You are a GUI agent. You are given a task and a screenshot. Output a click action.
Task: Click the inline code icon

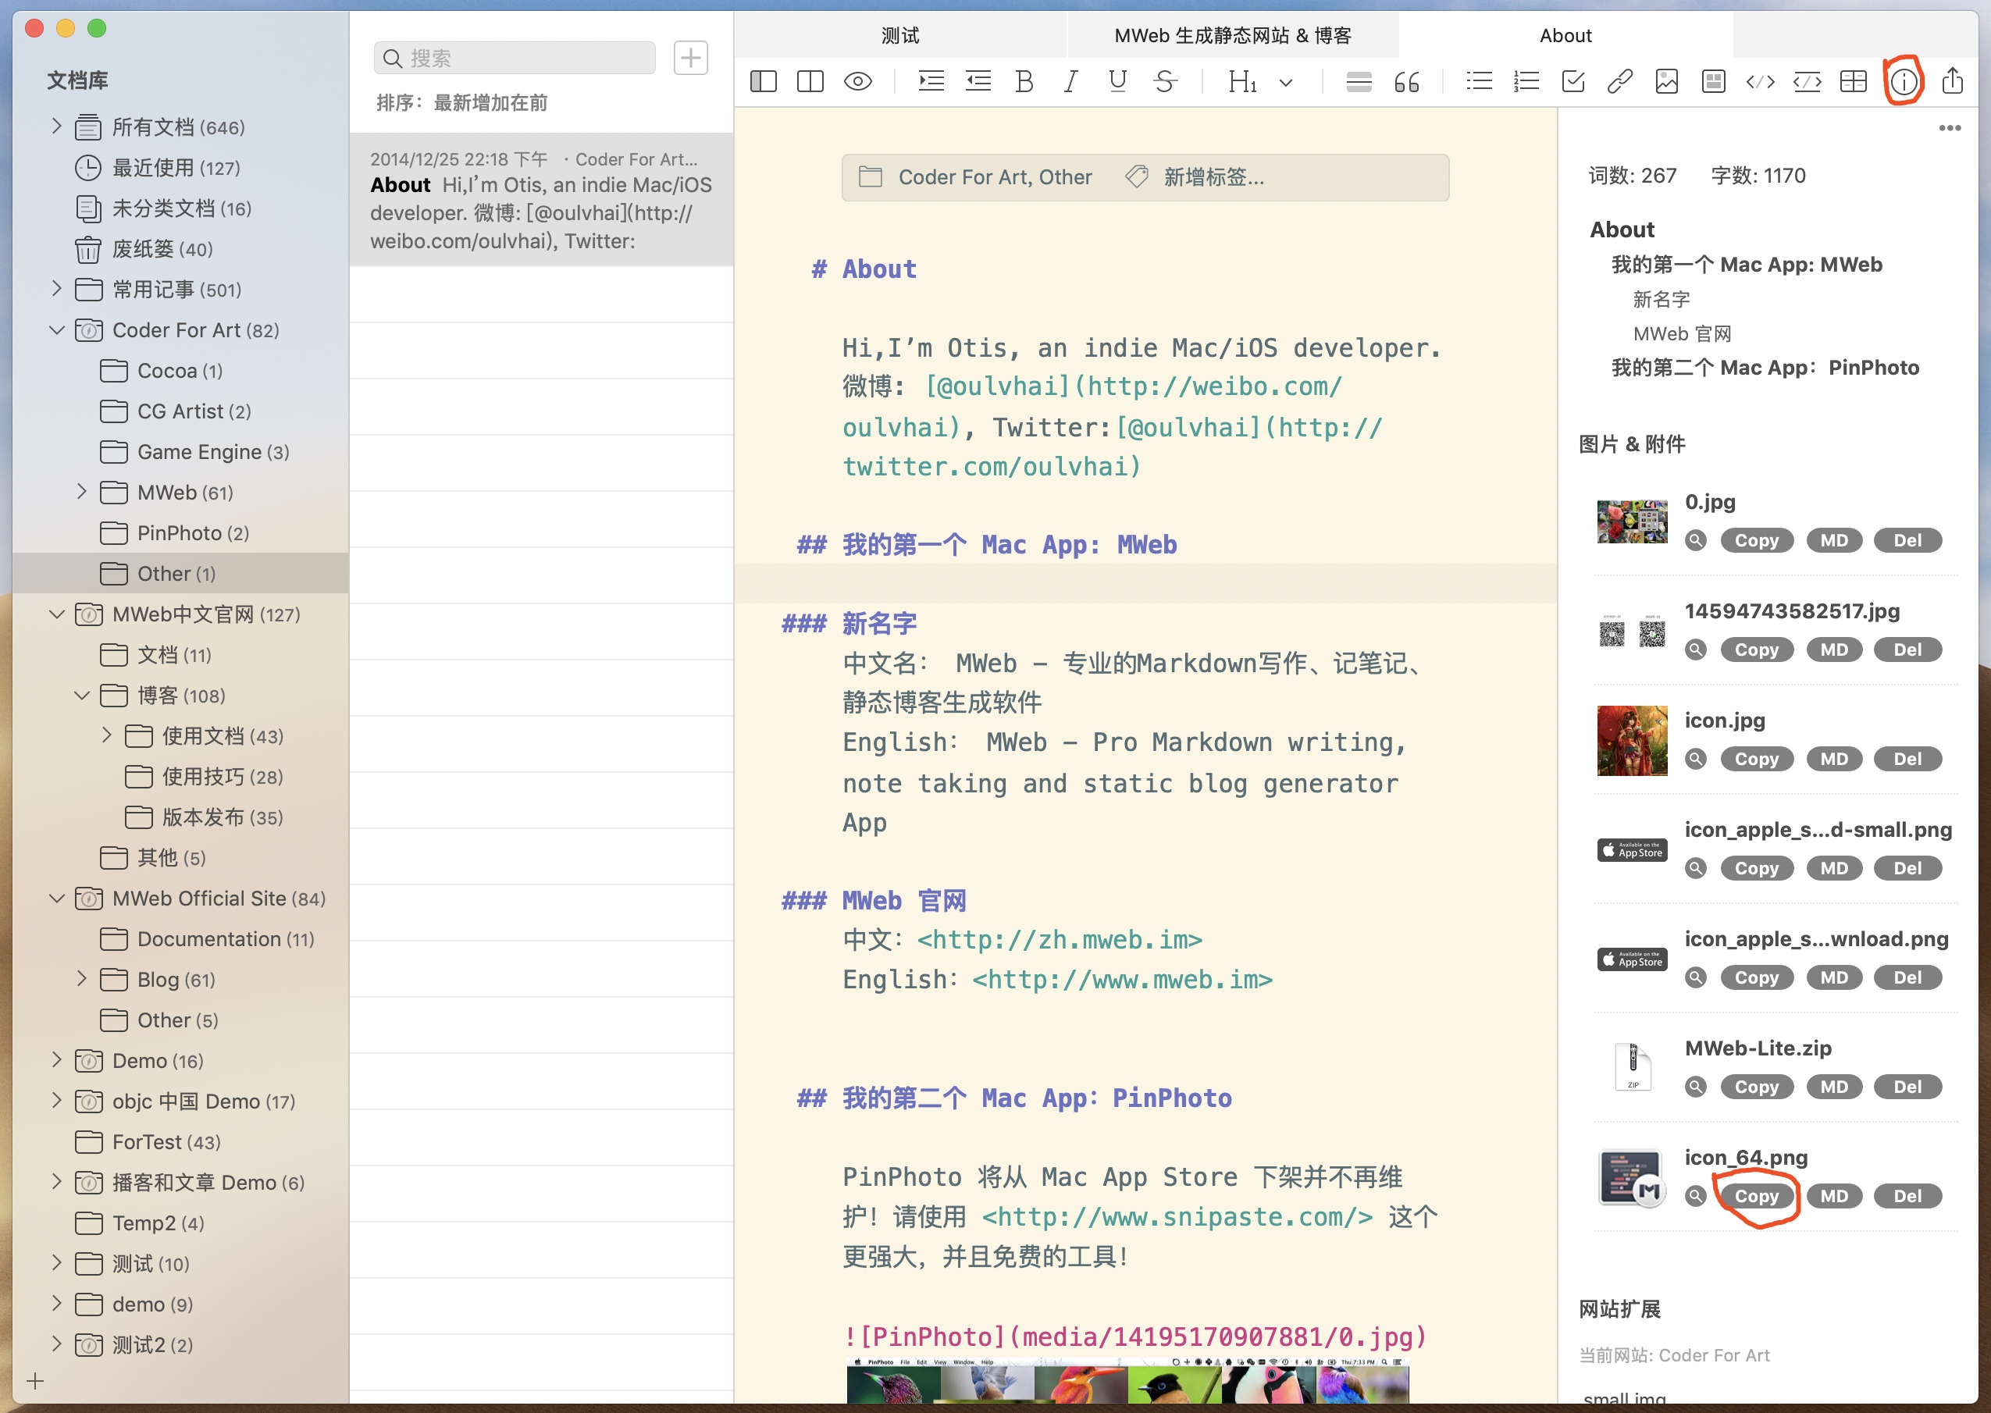pyautogui.click(x=1760, y=82)
